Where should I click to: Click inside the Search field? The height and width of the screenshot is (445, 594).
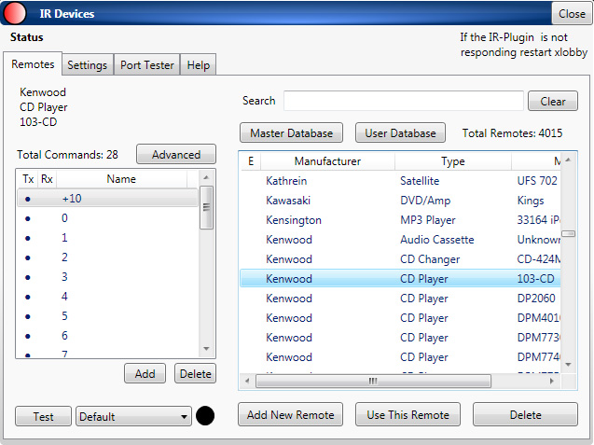click(x=404, y=101)
